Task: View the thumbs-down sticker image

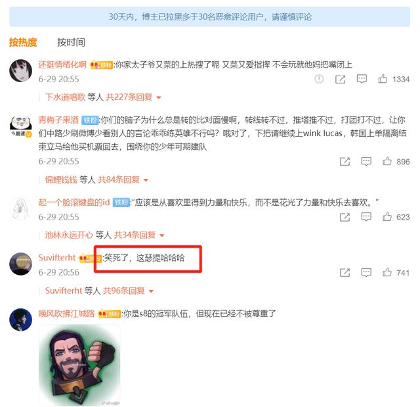Action: click(x=79, y=365)
